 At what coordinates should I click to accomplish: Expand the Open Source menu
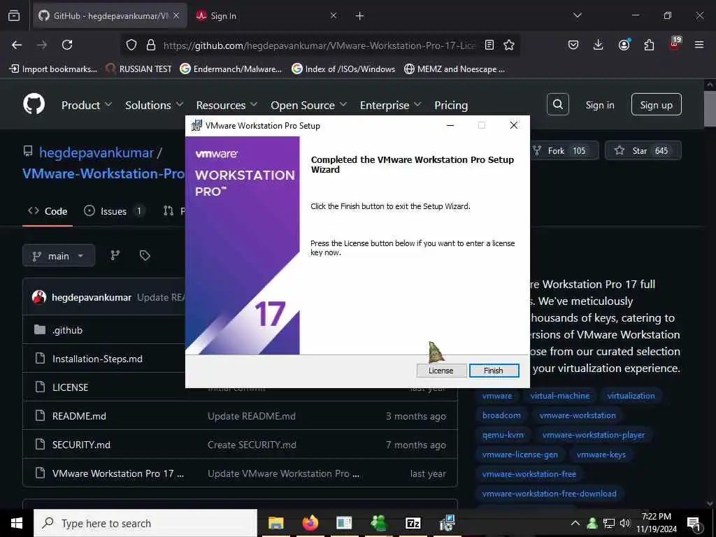coord(308,105)
